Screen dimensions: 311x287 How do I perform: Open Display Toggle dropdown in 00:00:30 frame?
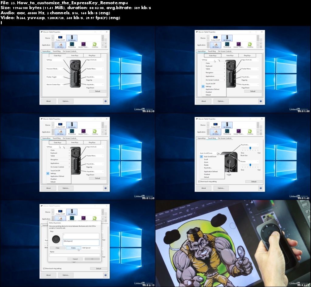coord(55,77)
